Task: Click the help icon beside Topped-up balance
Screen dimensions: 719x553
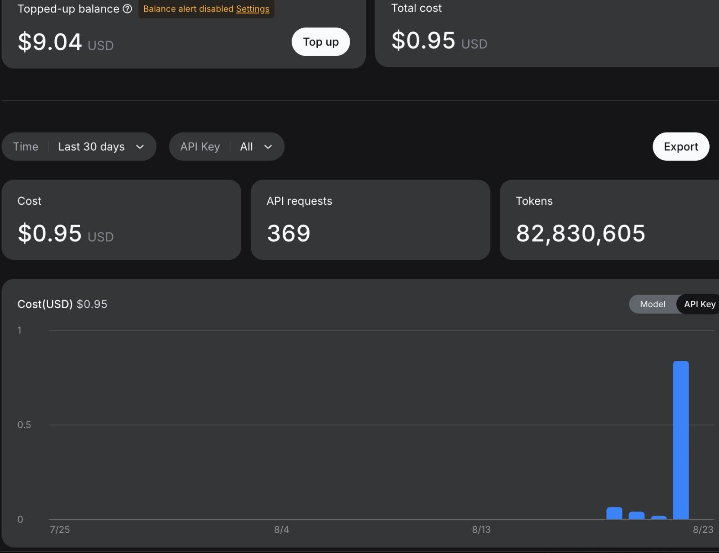Action: pos(127,9)
